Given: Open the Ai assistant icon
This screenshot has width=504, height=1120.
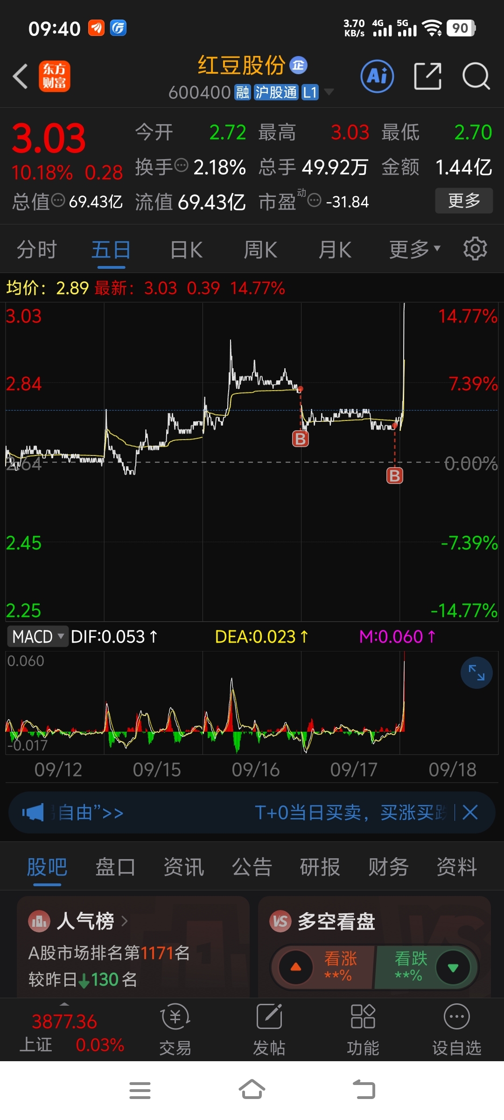Looking at the screenshot, I should pyautogui.click(x=377, y=76).
